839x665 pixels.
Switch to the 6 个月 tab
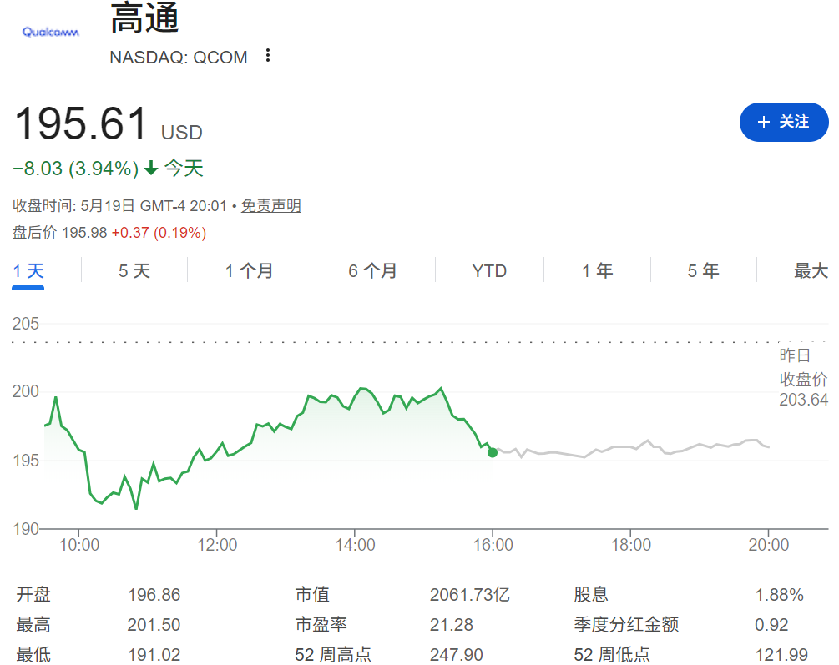372,270
